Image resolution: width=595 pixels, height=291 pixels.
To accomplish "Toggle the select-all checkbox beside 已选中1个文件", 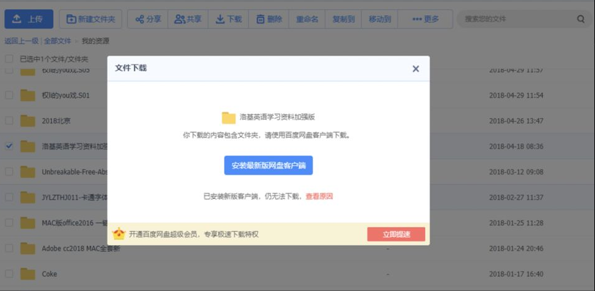I will click(x=9, y=59).
